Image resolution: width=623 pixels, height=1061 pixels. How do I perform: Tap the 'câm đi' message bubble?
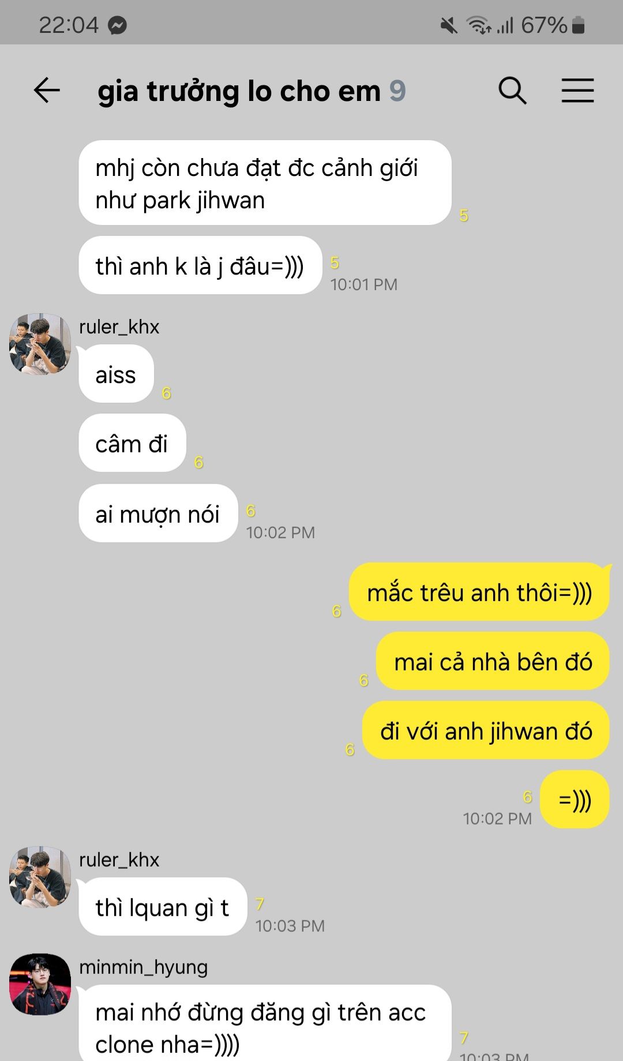click(132, 443)
